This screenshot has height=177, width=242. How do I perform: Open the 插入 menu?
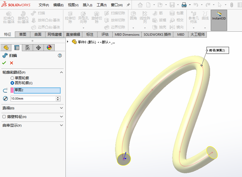click(87, 5)
